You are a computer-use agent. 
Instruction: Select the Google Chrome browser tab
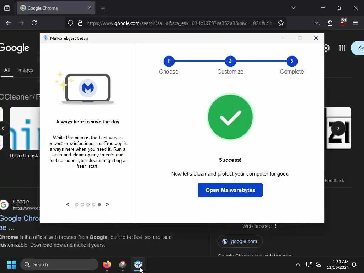point(56,8)
